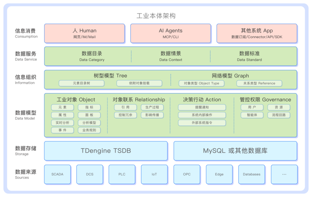Click 关系类型 Reference pill
The width and height of the screenshot is (312, 197).
pyautogui.click(x=259, y=83)
